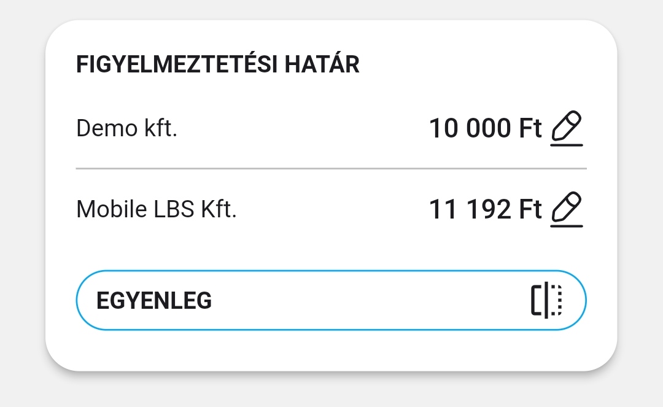Image resolution: width=663 pixels, height=407 pixels.
Task: Click the empty middle of the Egyenleg button
Action: (368, 301)
